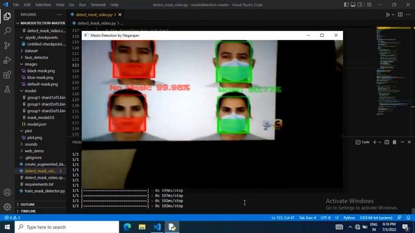415x233 pixels.
Task: Split the editor to the right
Action: (400, 14)
